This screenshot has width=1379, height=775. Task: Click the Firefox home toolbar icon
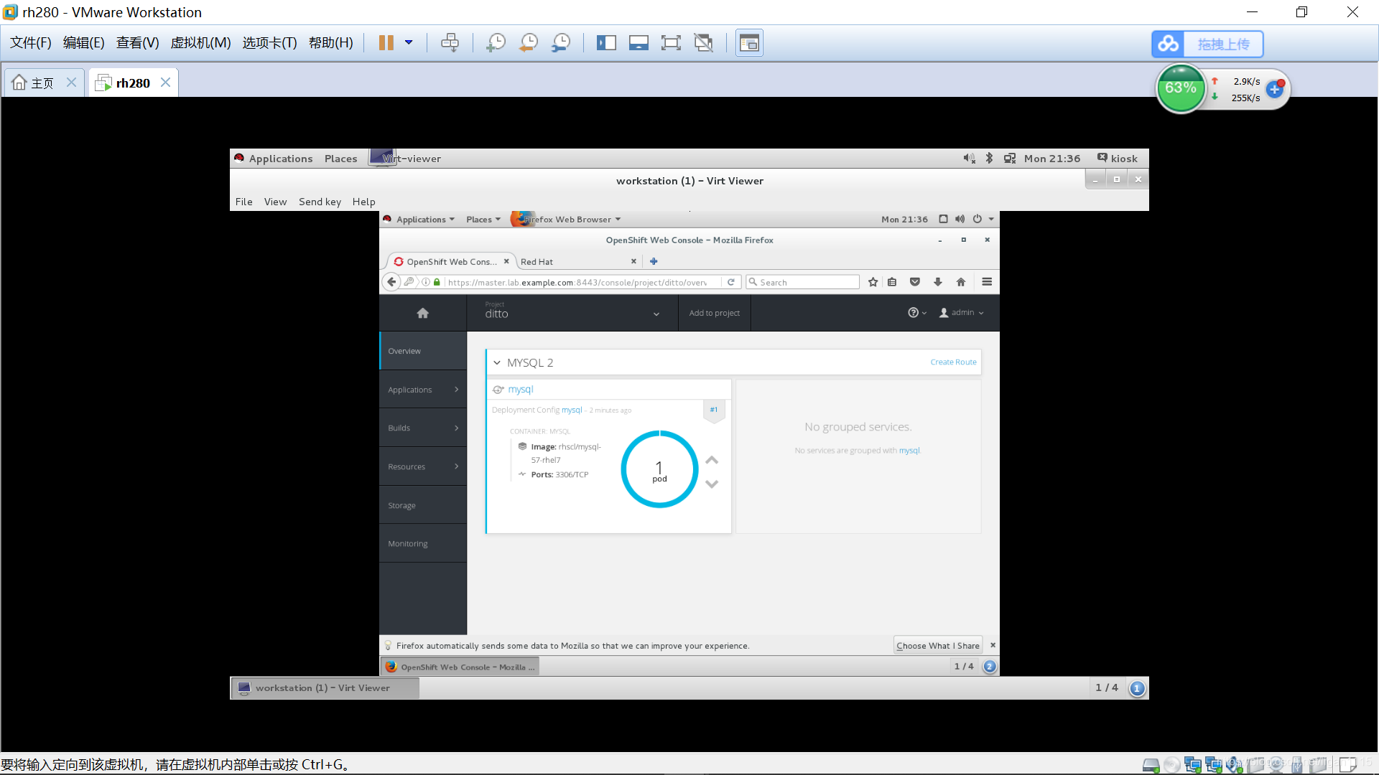click(x=961, y=282)
